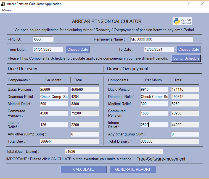
Task: Click the application icon in title bar
Action: point(3,4)
